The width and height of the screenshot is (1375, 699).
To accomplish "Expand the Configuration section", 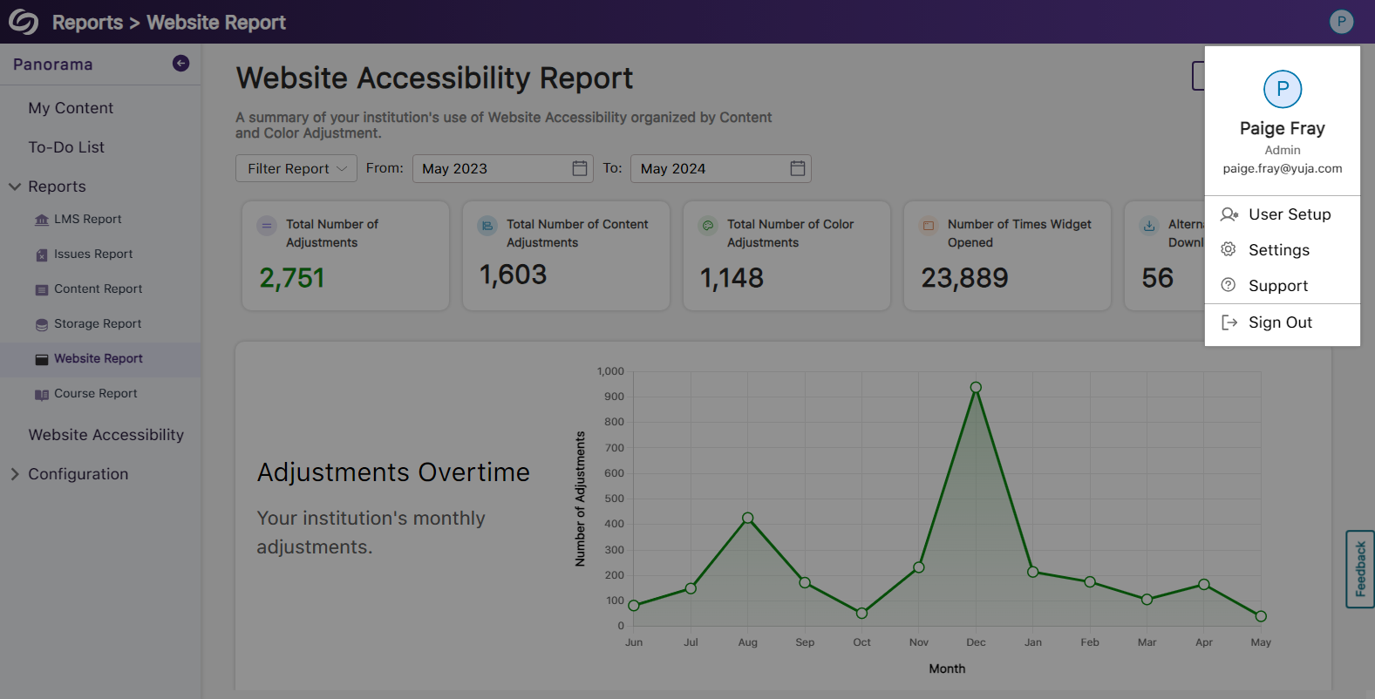I will click(x=15, y=474).
